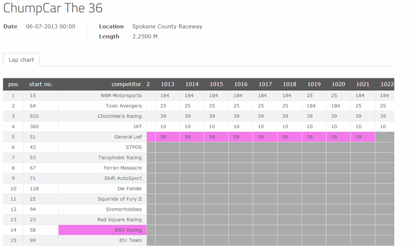Select the Ferrari Massacre competitor
Image resolution: width=416 pixels, height=246 pixels.
(122, 168)
